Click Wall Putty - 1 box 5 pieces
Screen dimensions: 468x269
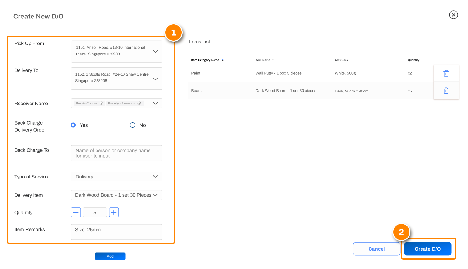pyautogui.click(x=279, y=73)
